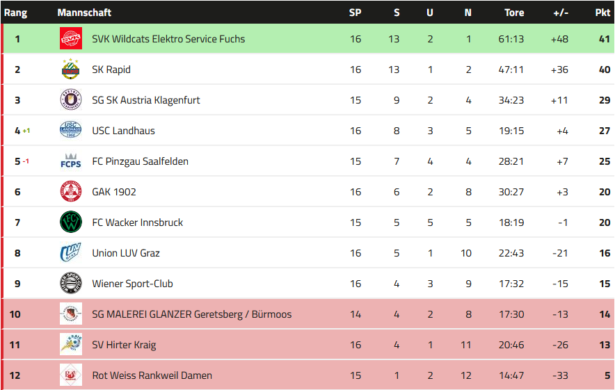Click the SVK Wildcats team logo
This screenshot has width=615, height=390.
pos(71,39)
